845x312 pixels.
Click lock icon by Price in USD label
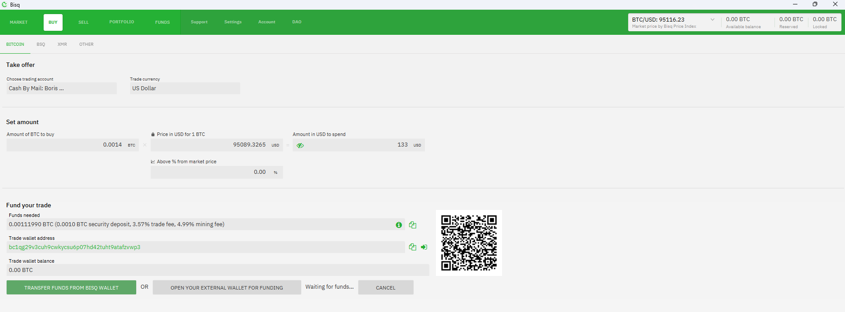[153, 135]
